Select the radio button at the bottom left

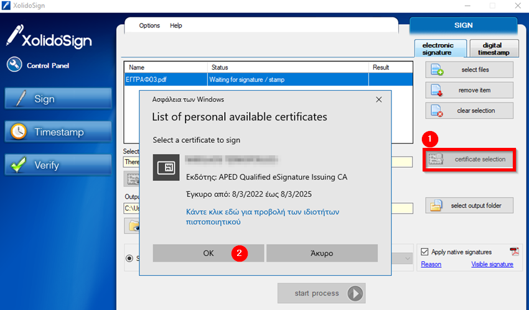129,258
